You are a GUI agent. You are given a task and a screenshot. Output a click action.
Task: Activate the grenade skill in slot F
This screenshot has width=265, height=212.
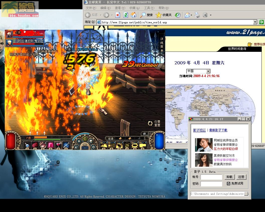point(127,145)
